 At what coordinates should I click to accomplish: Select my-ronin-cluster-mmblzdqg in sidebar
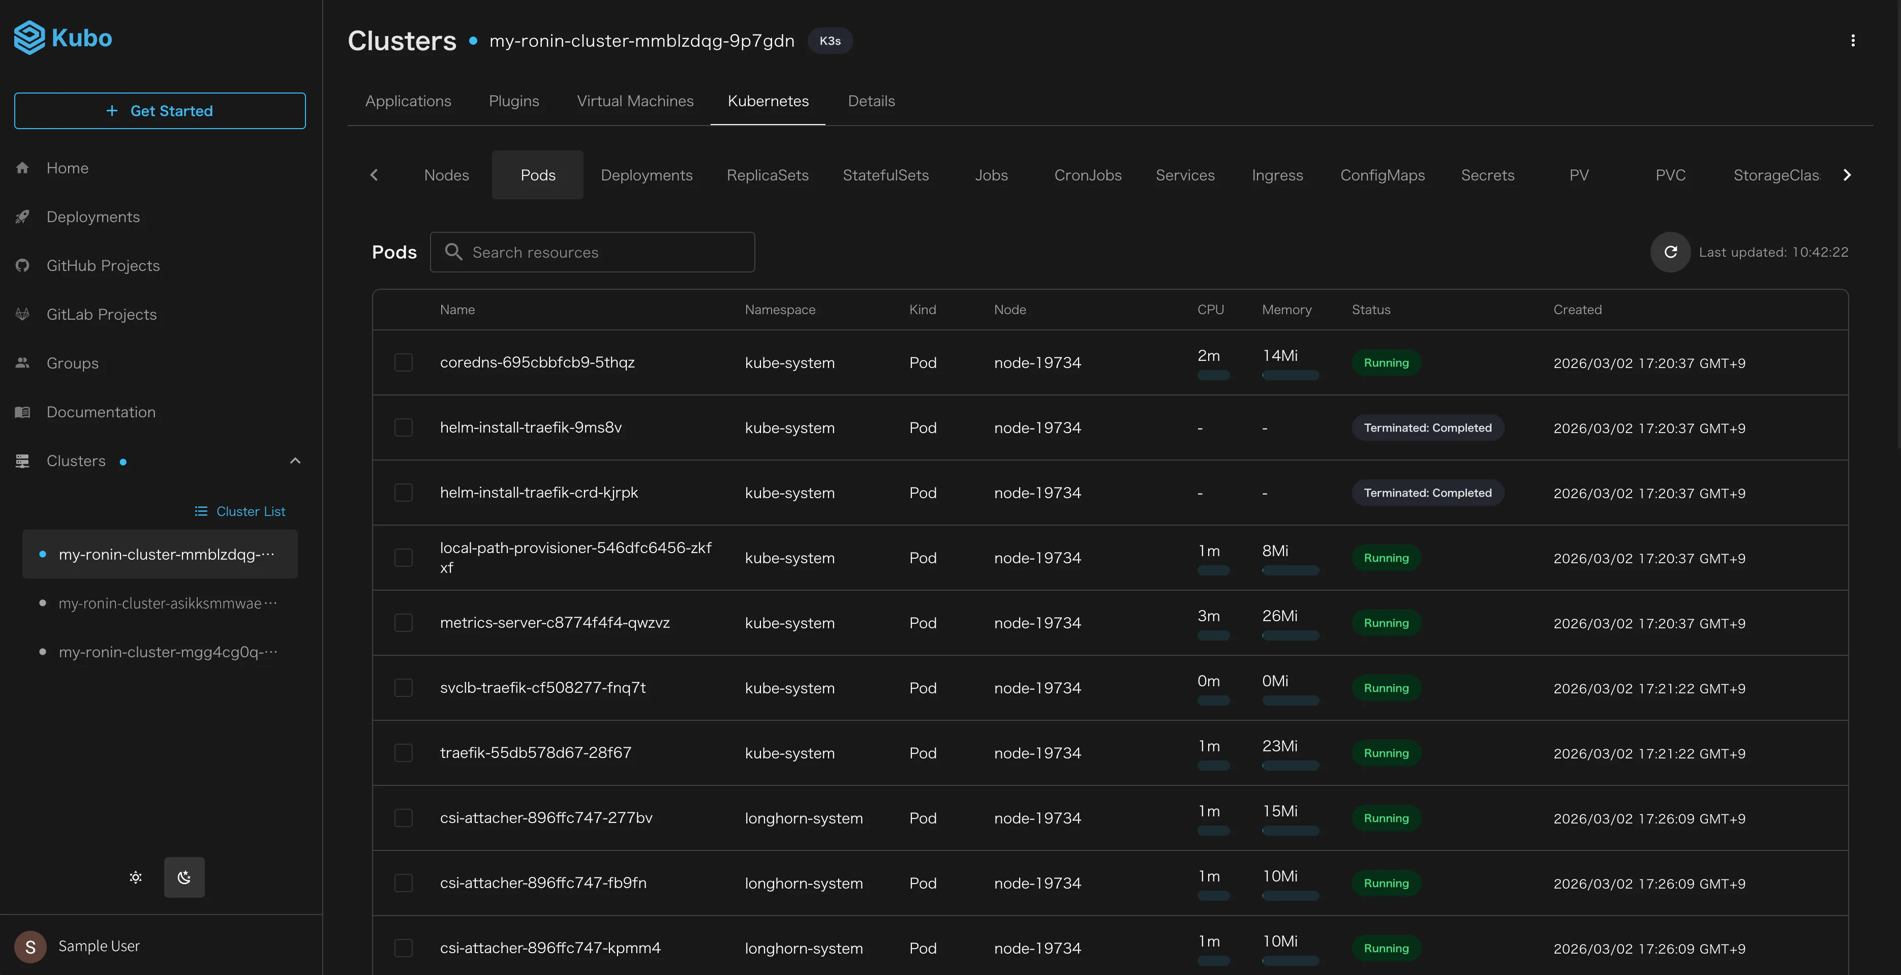(160, 554)
